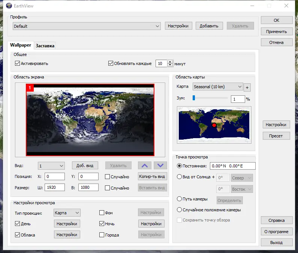Click the Доб. вид button
Screen dimensions: 298x253
pyautogui.click(x=85, y=166)
